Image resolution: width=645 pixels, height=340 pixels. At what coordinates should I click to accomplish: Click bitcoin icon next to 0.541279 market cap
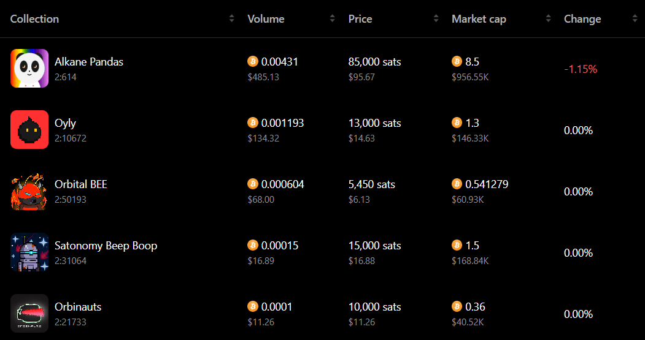[x=457, y=184]
